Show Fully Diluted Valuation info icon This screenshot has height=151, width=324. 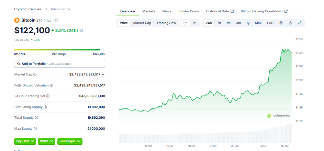pyautogui.click(x=52, y=85)
